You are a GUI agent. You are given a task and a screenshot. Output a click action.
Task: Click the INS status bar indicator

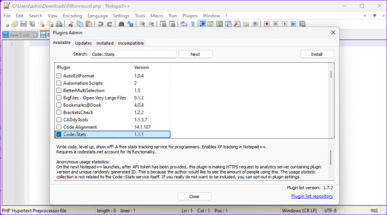pos(374,211)
